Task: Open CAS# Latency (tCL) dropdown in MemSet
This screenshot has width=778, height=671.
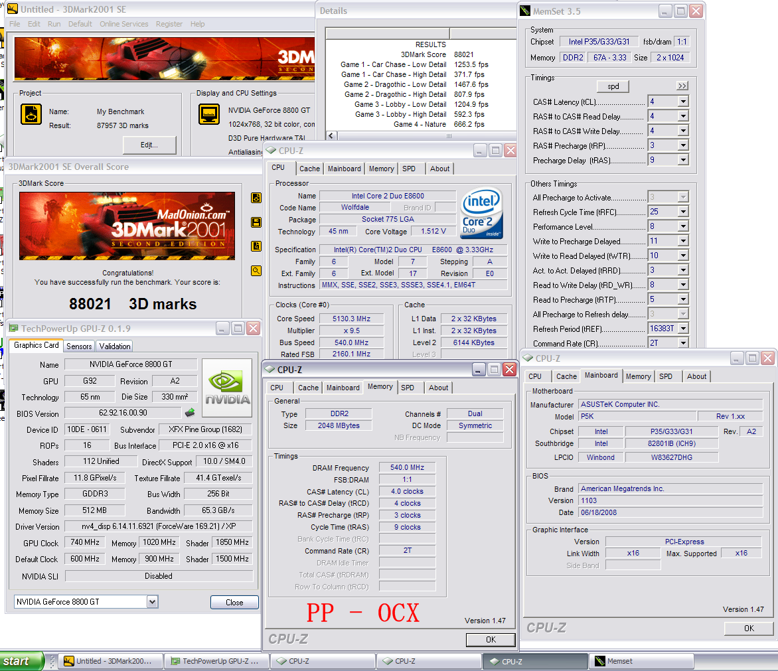Action: point(683,102)
